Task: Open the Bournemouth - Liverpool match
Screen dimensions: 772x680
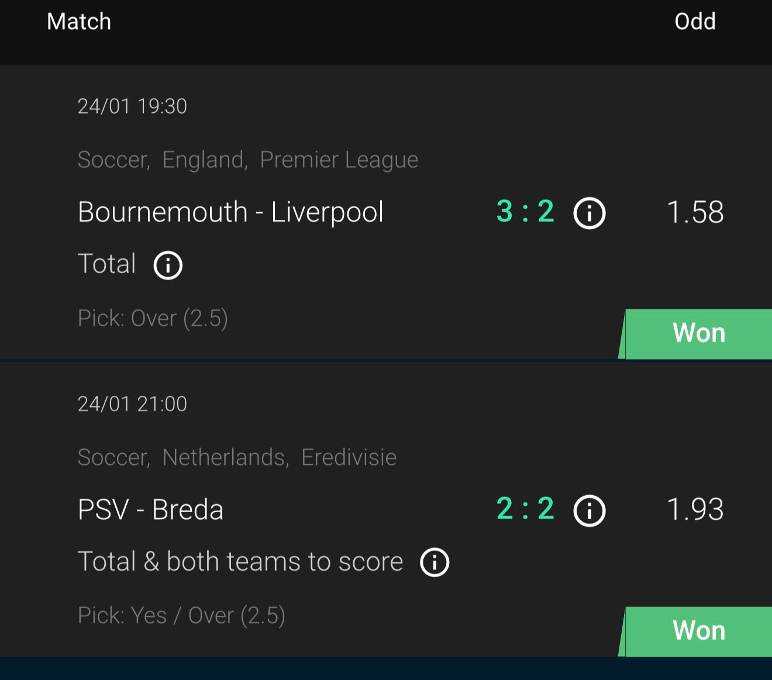Action: pos(230,212)
